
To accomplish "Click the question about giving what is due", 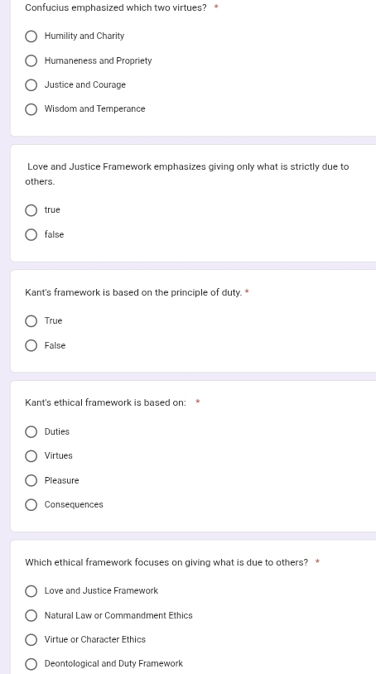I will tap(166, 562).
